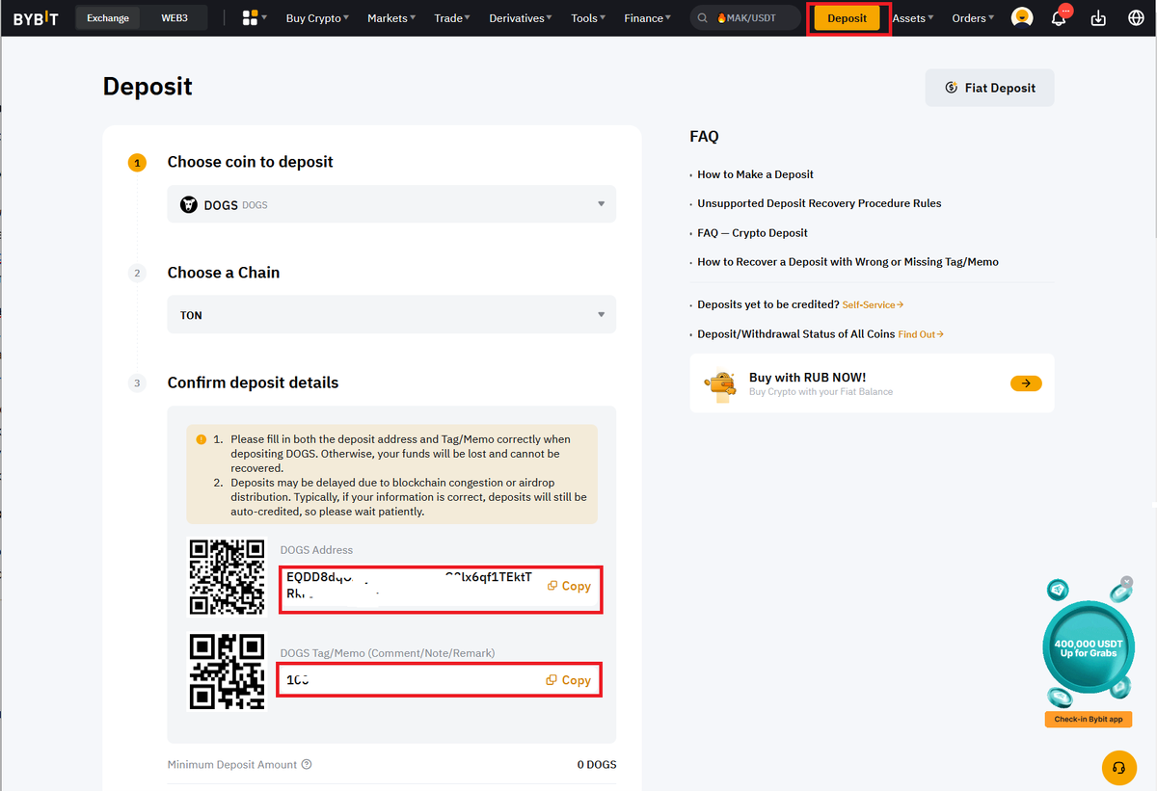This screenshot has height=791, width=1157.
Task: Open the headset support chat button
Action: (x=1118, y=768)
